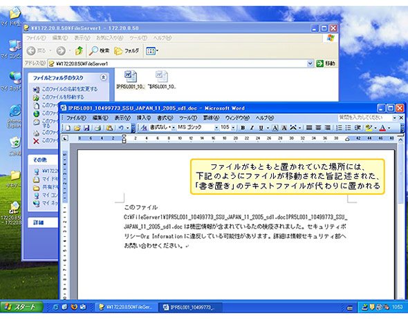Screen dimensions: 408x319
Task: Open the Styles and Formatting icon
Action: pyautogui.click(x=144, y=128)
